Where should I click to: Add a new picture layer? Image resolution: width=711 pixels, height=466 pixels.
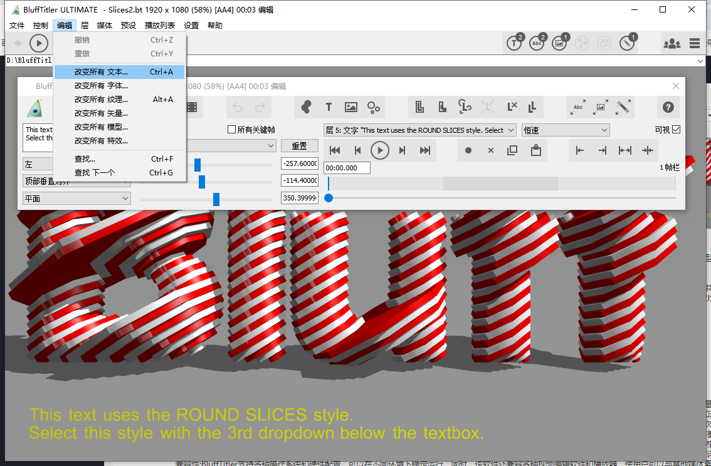point(351,107)
